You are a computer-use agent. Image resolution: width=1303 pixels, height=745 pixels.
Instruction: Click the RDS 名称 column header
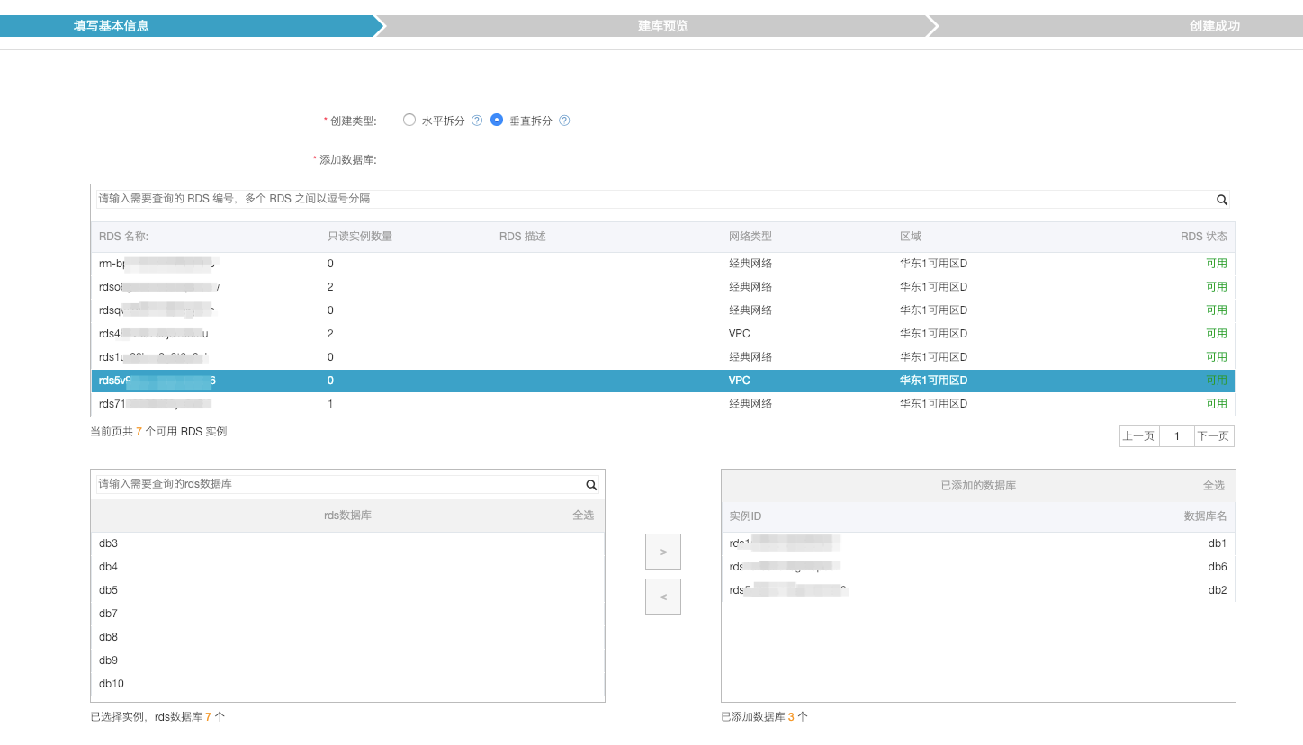(x=123, y=237)
